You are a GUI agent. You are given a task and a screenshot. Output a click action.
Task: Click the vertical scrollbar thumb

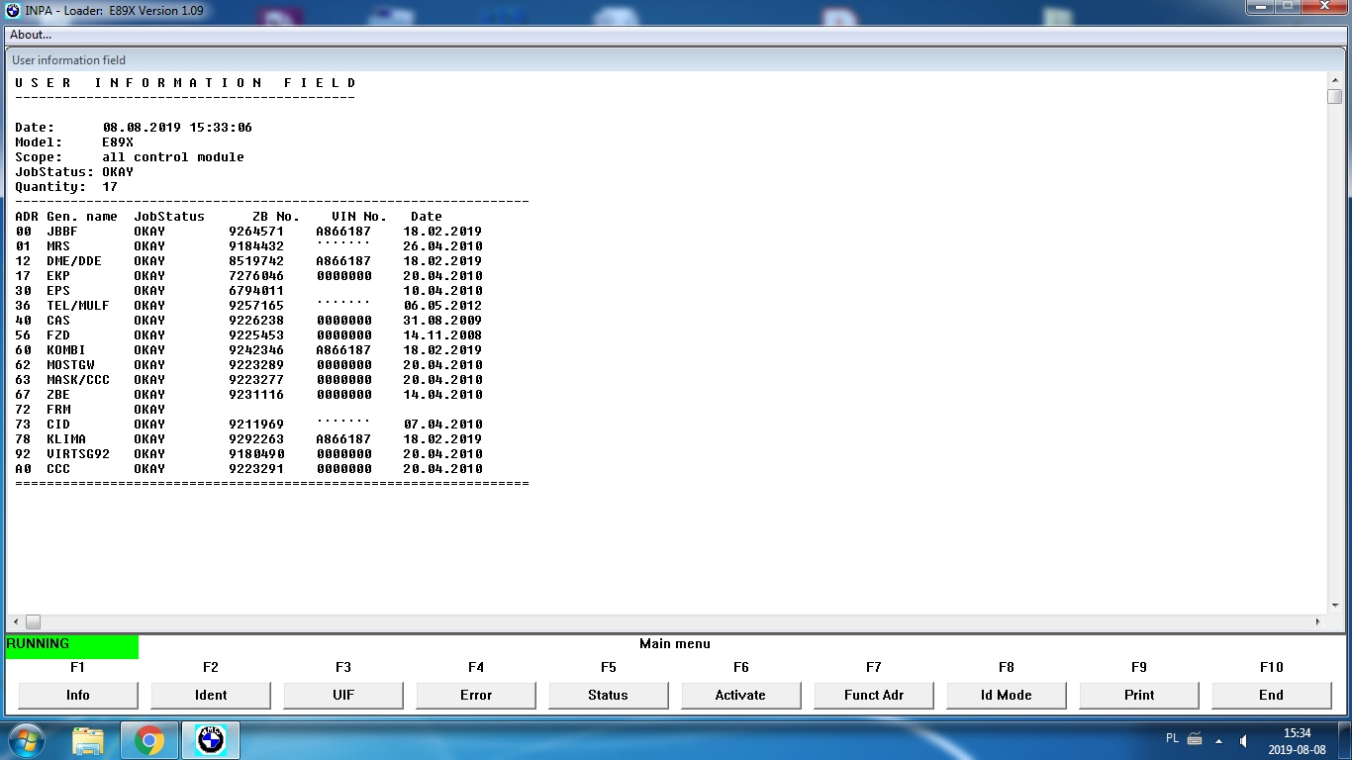(1334, 96)
